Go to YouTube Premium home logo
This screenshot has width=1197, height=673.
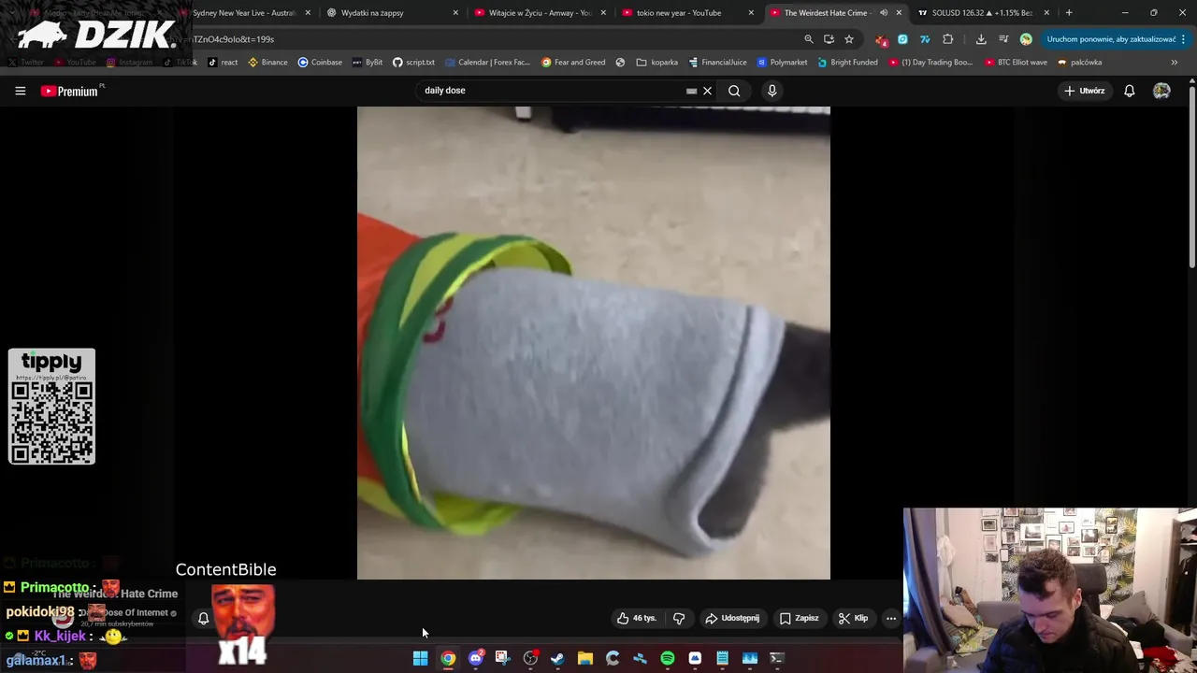(71, 91)
